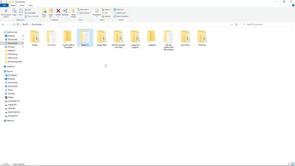The height and width of the screenshot is (166, 295).
Task: Click Documents in address breadcrumb
Action: coord(36,24)
